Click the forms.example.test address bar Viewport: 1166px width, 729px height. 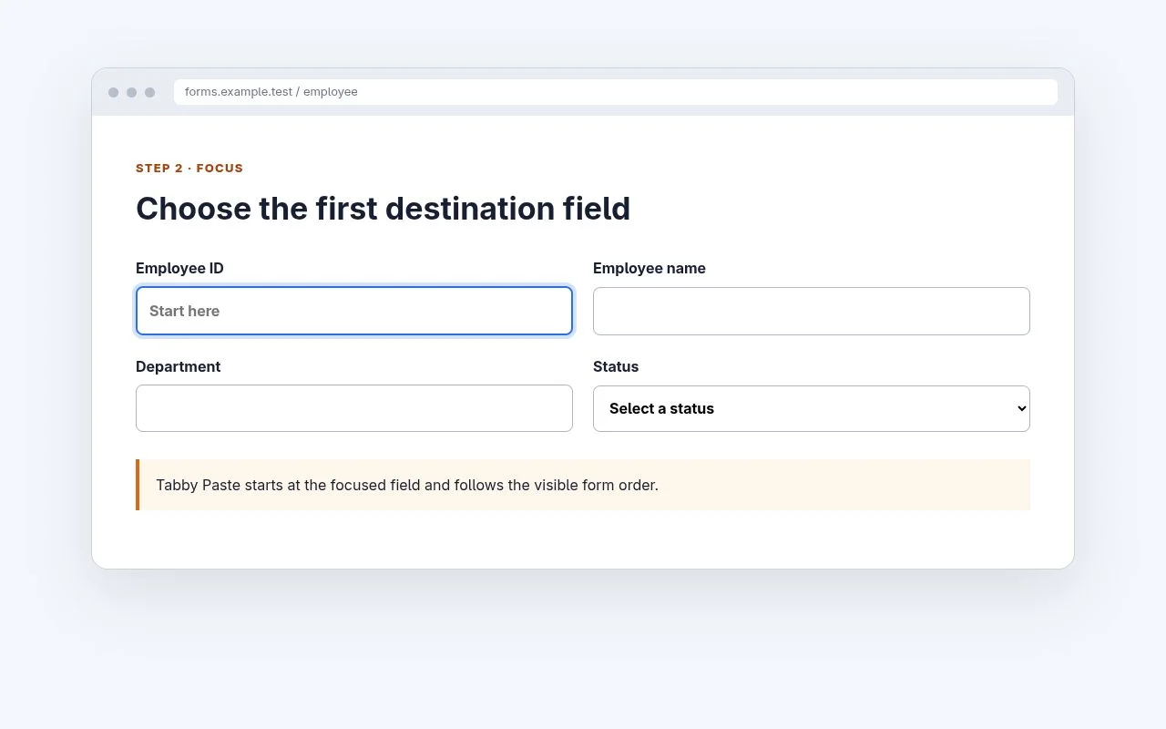pos(616,92)
